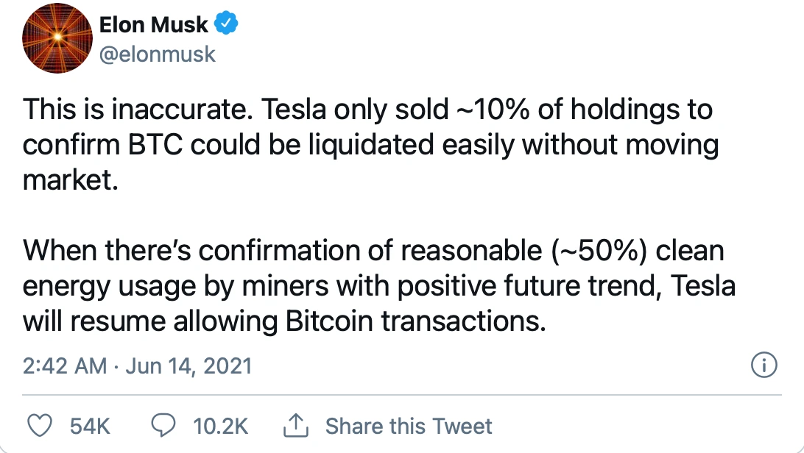The height and width of the screenshot is (453, 804).
Task: Click the word "BTC" in the tweet
Action: 155,145
